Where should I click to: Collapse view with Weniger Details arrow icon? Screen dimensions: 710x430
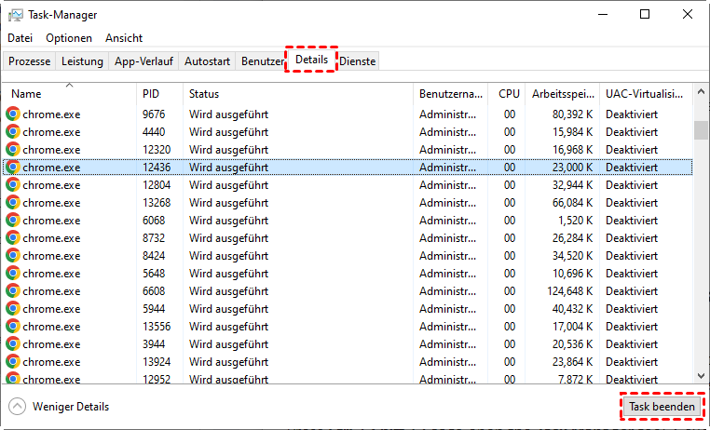(17, 406)
